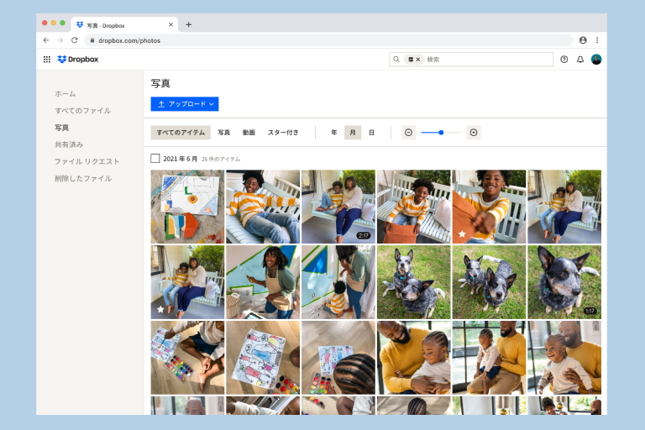Click the star on the orange cloth photo

[462, 233]
